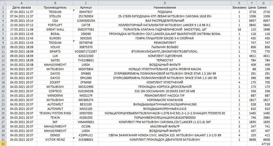Select the total sum cell 47716
This screenshot has height=146, width=273.
pos(263,144)
